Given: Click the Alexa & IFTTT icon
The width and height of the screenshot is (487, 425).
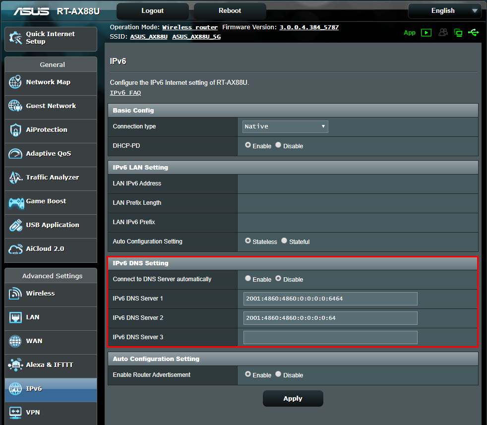Looking at the screenshot, I should [15, 364].
